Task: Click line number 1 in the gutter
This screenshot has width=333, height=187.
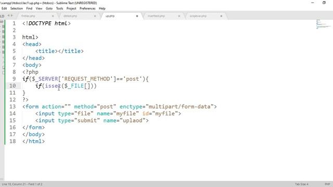Action: 14,23
